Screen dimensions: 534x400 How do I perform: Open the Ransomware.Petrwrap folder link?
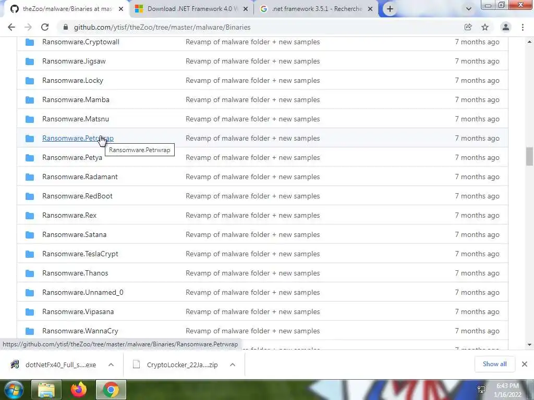click(78, 139)
